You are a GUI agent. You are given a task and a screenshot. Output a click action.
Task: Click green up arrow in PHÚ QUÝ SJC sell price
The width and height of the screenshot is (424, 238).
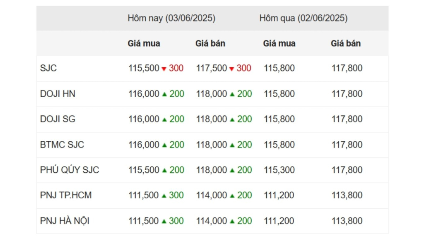(232, 170)
